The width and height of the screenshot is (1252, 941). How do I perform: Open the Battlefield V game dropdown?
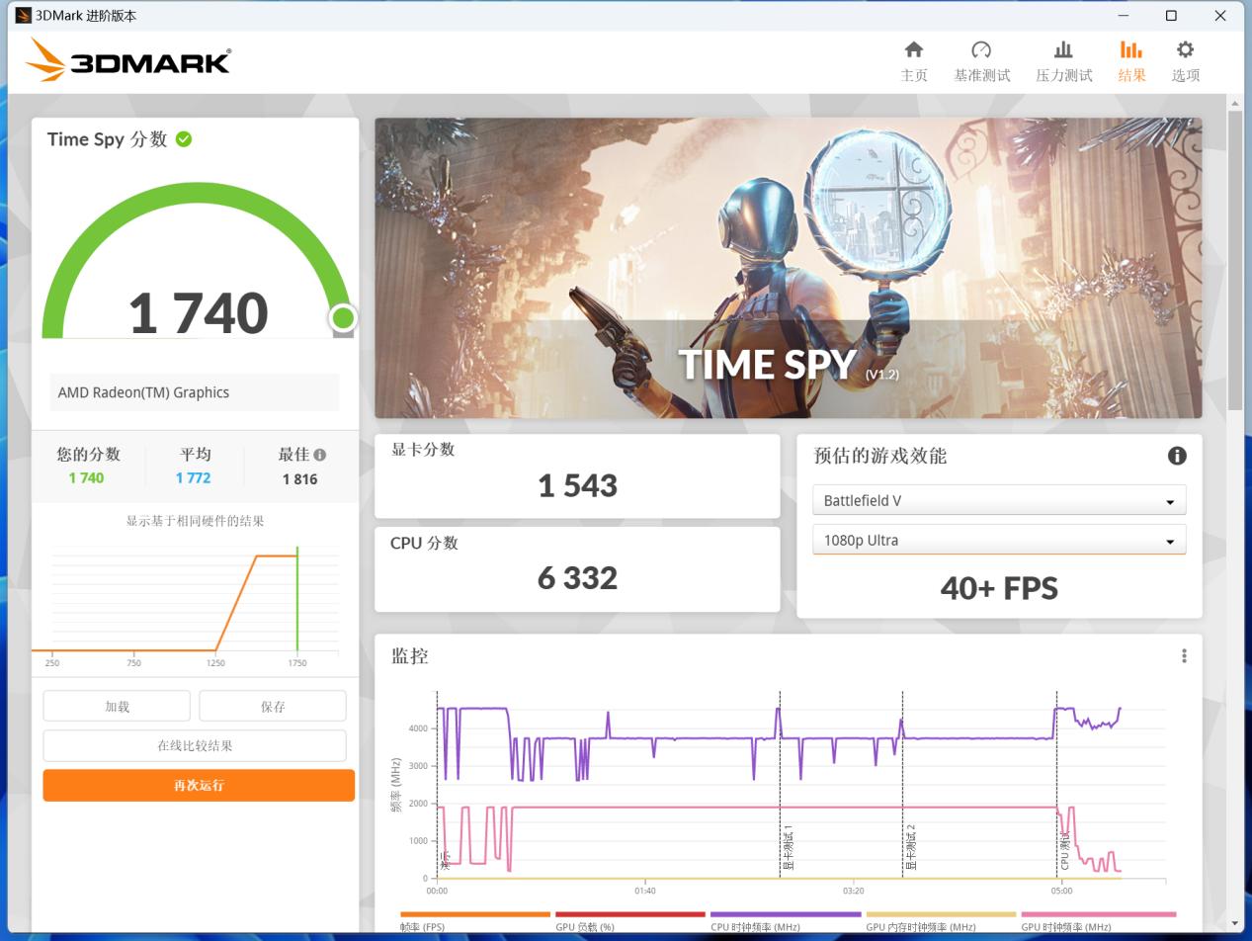pyautogui.click(x=999, y=500)
